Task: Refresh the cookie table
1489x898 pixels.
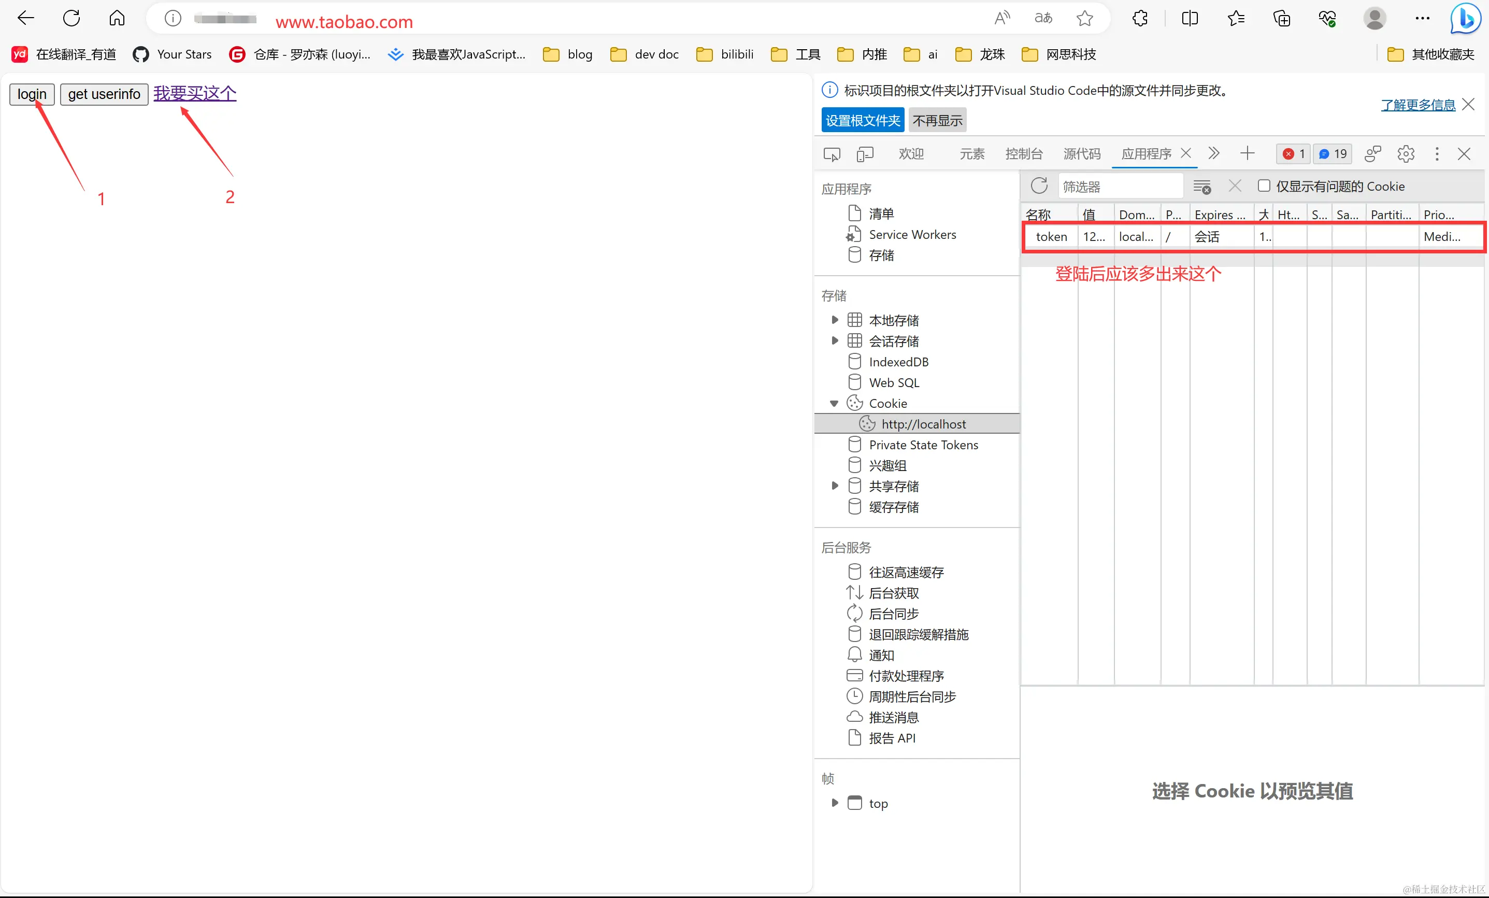Action: 1039,186
